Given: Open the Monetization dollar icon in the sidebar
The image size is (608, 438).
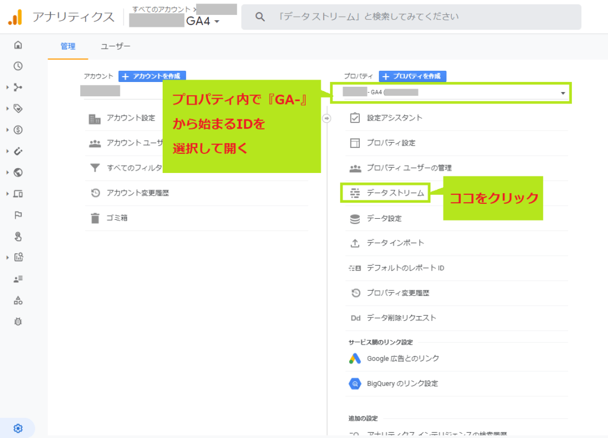Looking at the screenshot, I should click(x=18, y=130).
